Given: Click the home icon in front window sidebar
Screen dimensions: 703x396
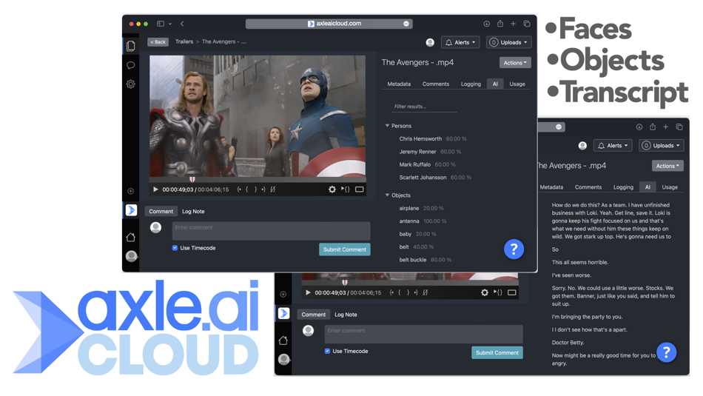Looking at the screenshot, I should (x=131, y=238).
